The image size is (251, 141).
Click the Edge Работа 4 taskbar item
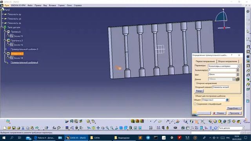pyautogui.click(x=44, y=137)
